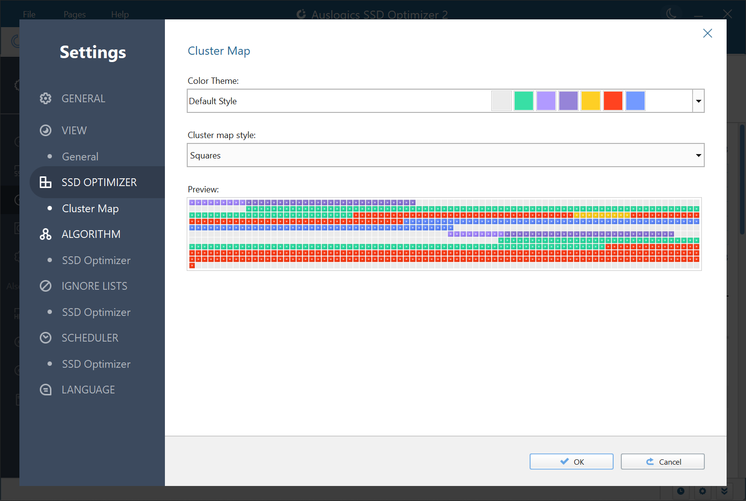The width and height of the screenshot is (746, 501).
Task: Toggle the dark mode moon icon in title bar
Action: pos(672,14)
